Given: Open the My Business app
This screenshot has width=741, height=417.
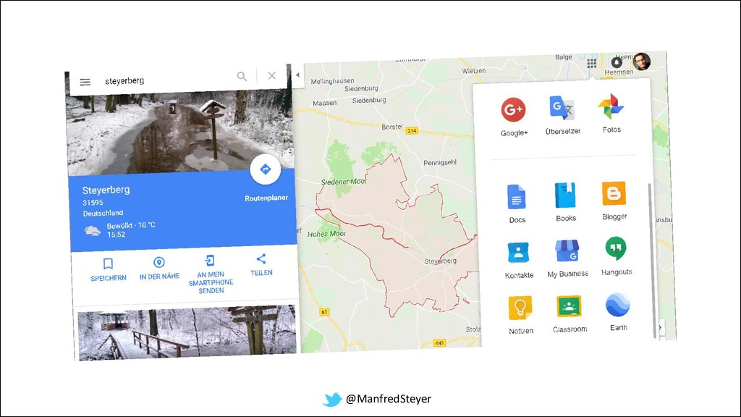Looking at the screenshot, I should (567, 258).
